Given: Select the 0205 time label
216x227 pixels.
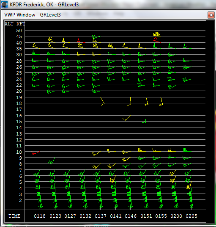Looking at the screenshot, I should coord(191,216).
